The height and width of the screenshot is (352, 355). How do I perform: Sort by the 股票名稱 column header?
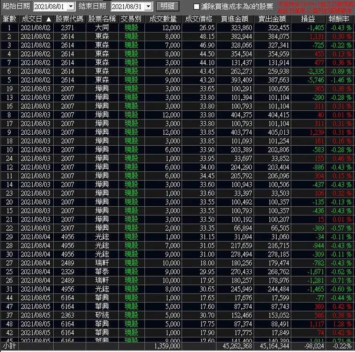click(102, 19)
